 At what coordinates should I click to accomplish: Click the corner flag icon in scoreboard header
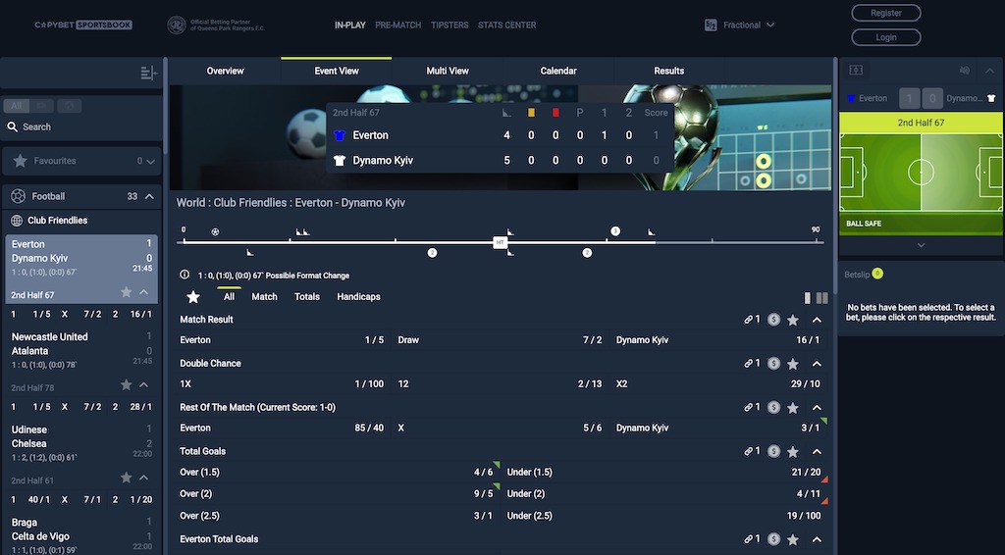(506, 113)
